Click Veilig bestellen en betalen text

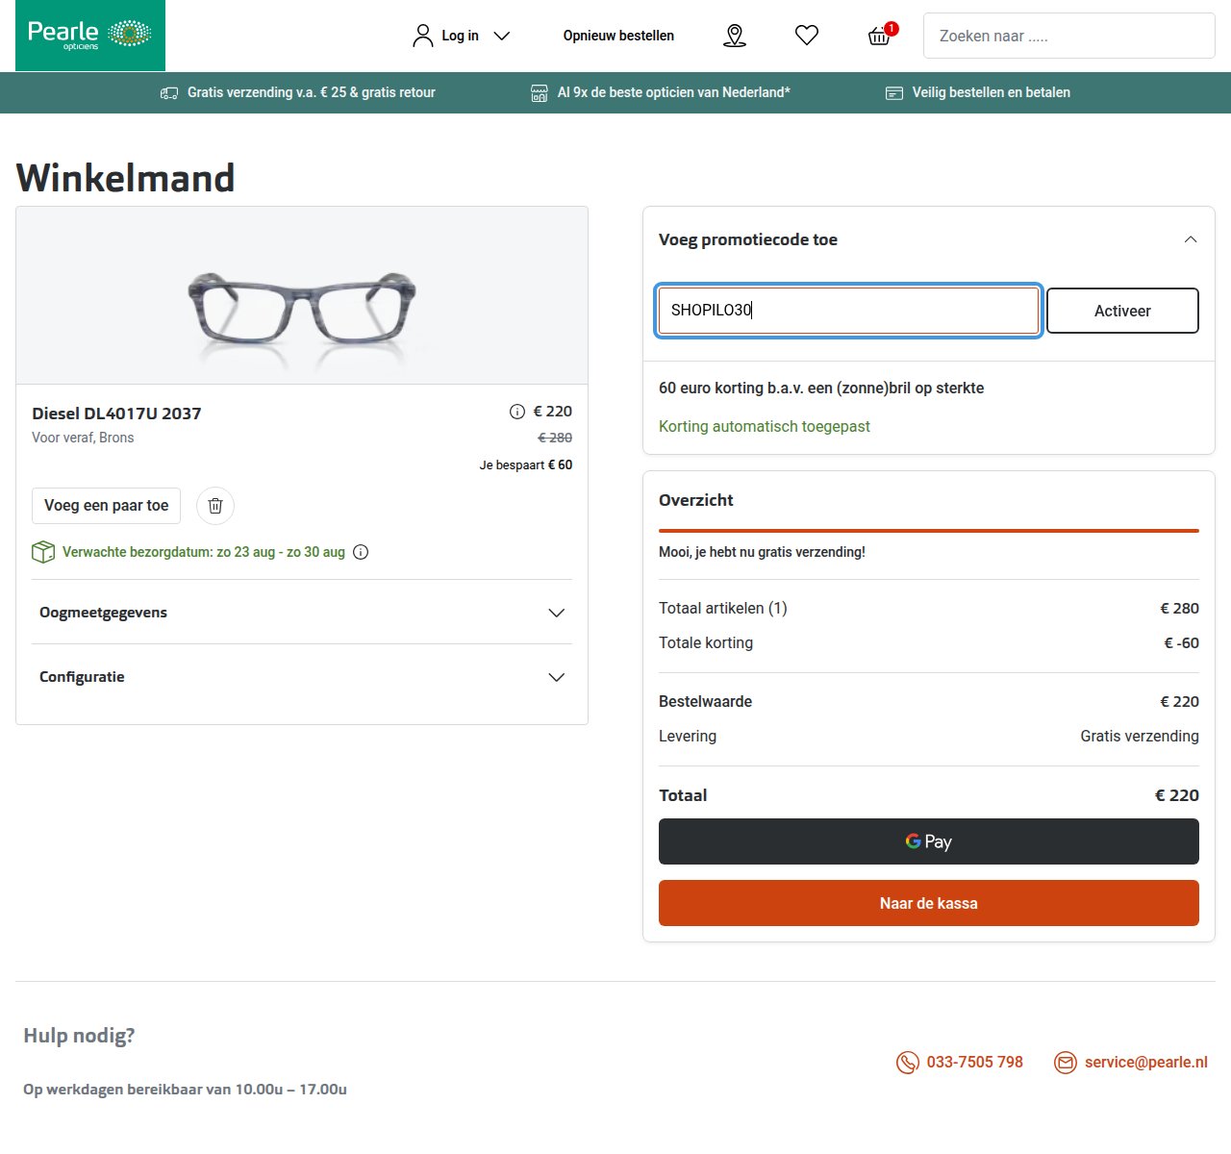(x=992, y=92)
